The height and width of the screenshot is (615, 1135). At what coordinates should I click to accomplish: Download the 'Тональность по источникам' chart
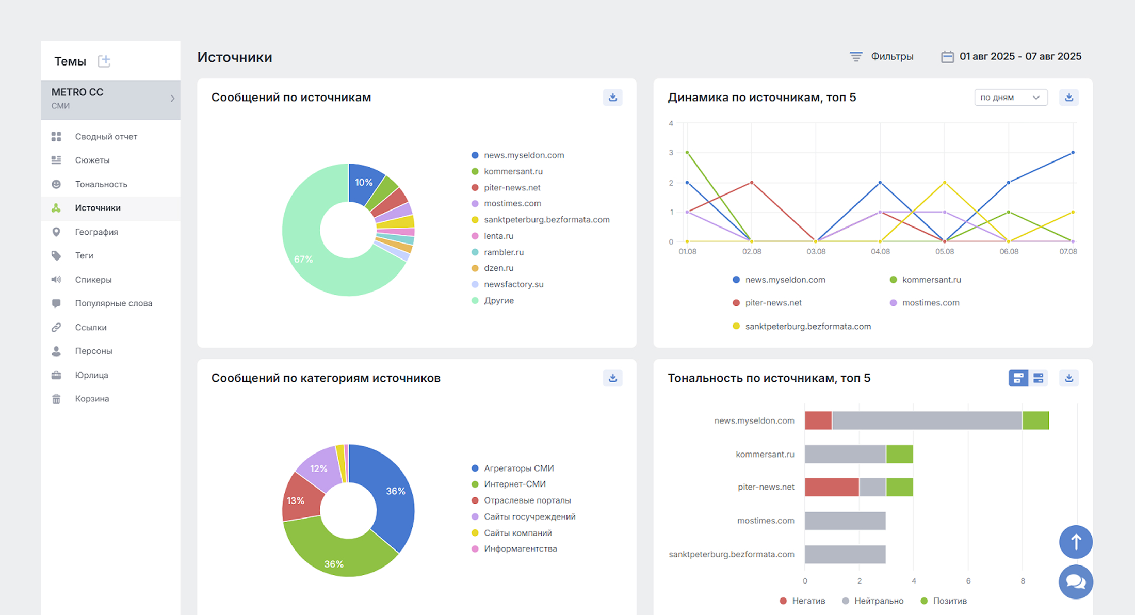[x=1068, y=378]
